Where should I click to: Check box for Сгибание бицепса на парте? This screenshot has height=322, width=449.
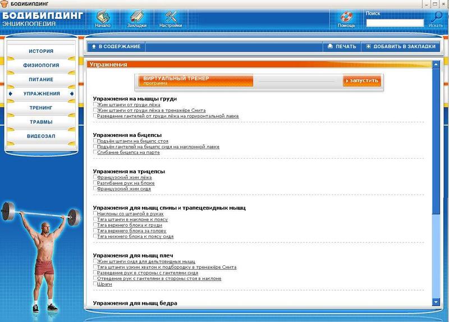pyautogui.click(x=95, y=152)
